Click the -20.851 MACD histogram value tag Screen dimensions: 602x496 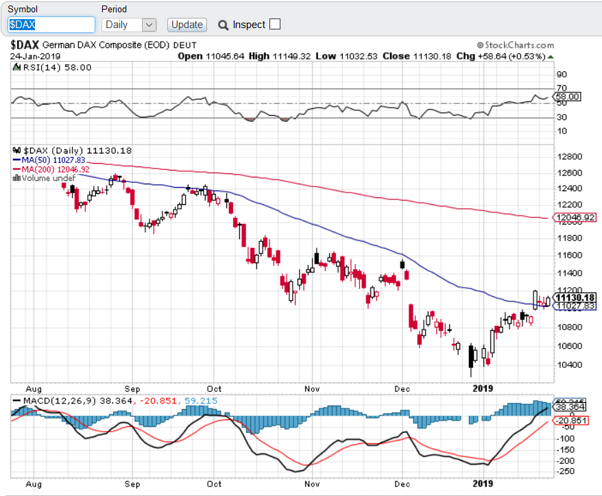point(570,421)
